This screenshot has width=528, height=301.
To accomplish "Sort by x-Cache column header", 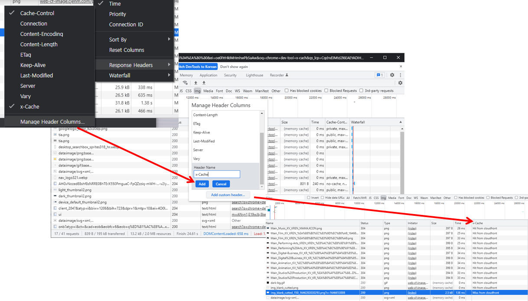I will point(499,223).
